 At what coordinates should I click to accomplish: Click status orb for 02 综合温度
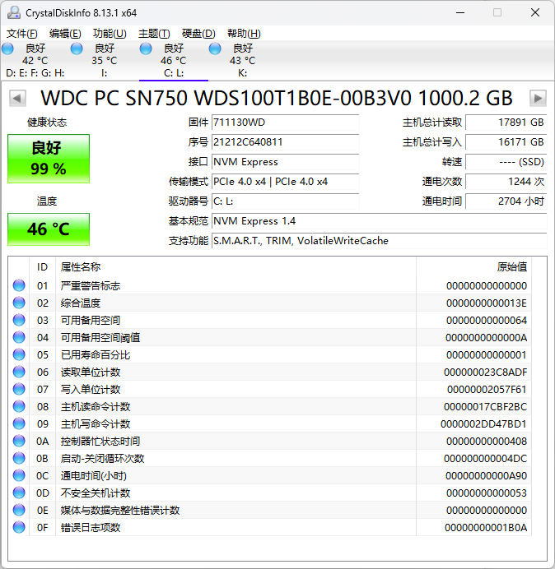[19, 303]
